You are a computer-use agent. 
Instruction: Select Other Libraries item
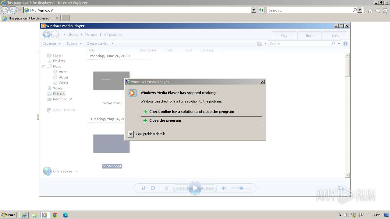[x=64, y=110]
